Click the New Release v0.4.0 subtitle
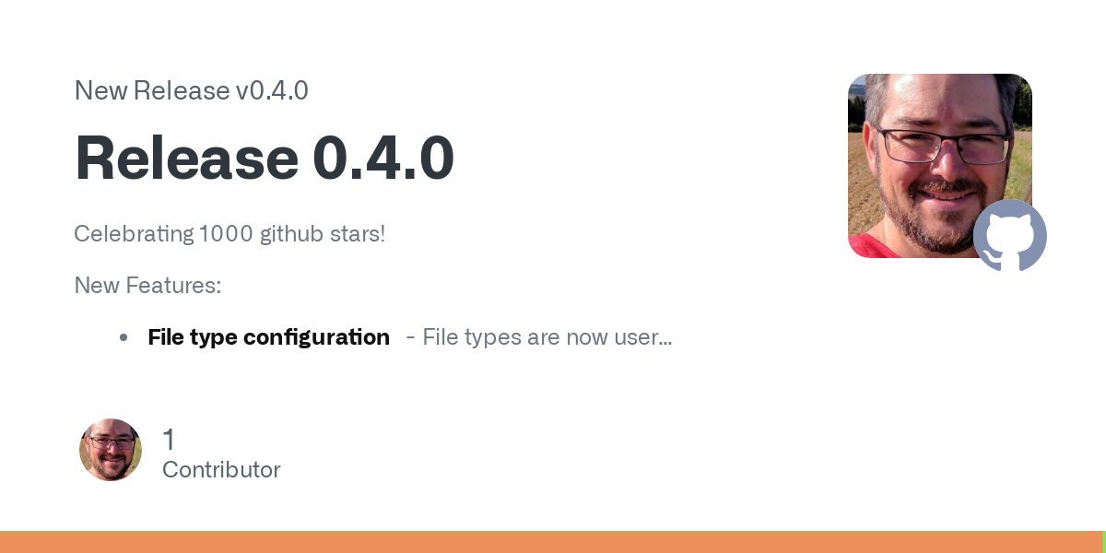Viewport: 1106px width, 553px height. (x=191, y=90)
